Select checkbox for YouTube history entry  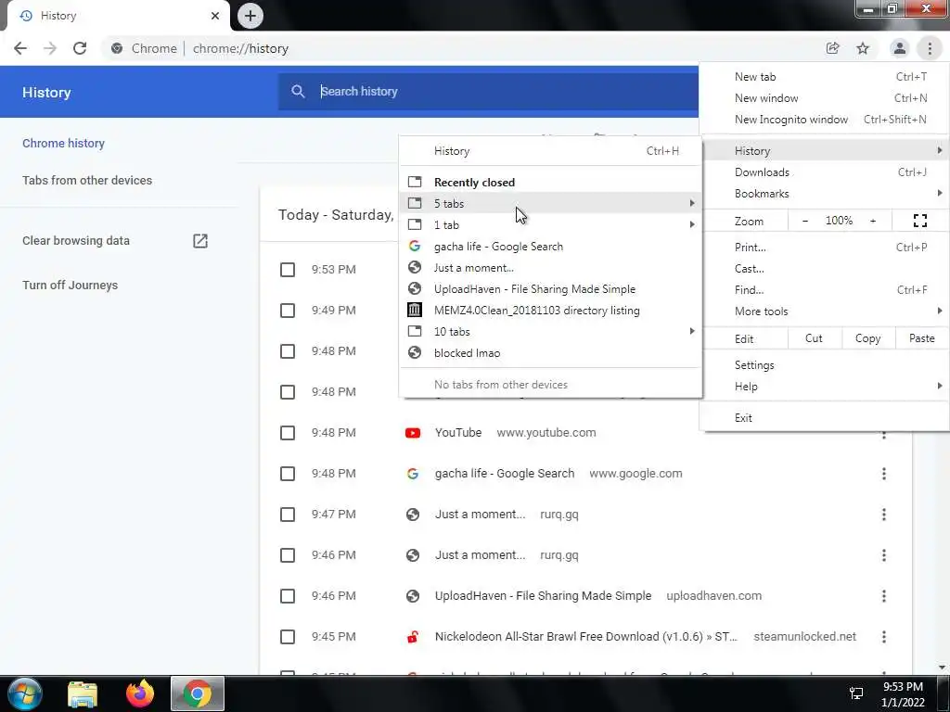[x=288, y=433]
